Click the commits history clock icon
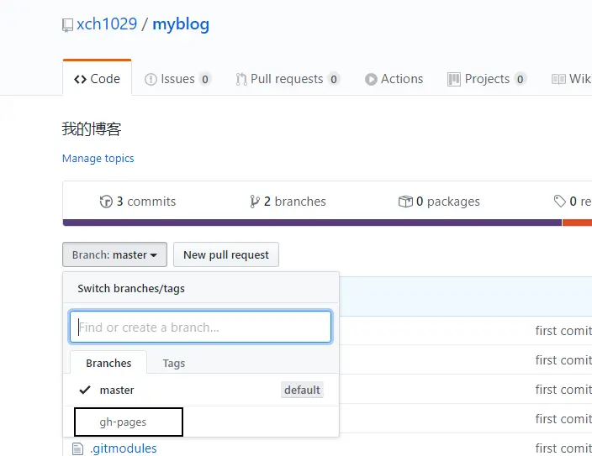This screenshot has height=456, width=592. (106, 202)
